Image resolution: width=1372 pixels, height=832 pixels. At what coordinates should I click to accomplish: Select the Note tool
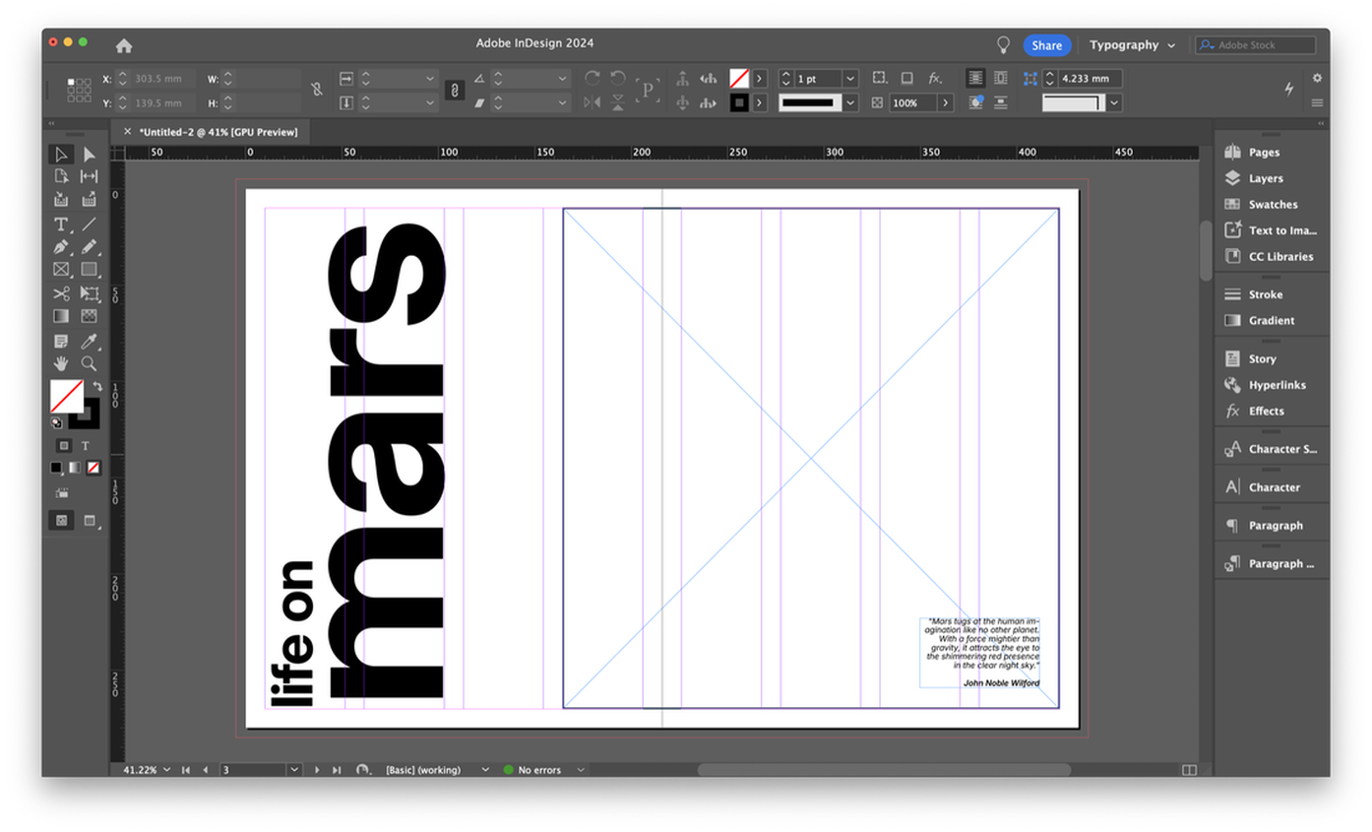click(x=61, y=342)
